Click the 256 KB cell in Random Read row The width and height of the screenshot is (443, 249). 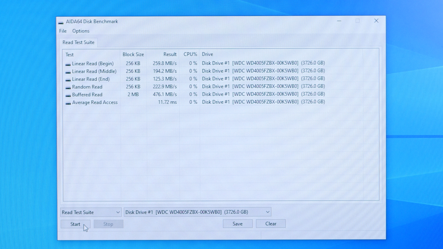[133, 87]
